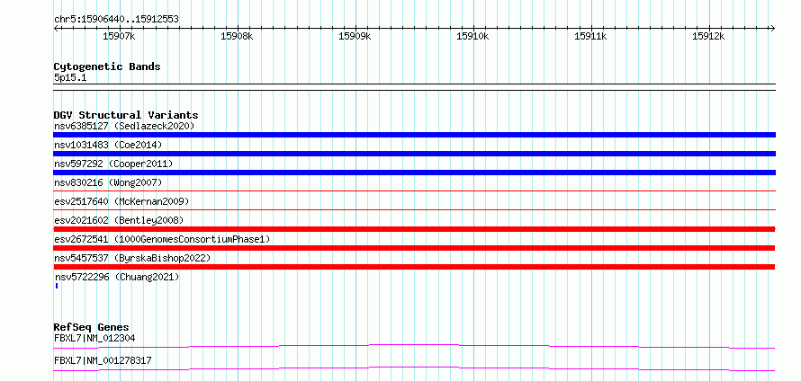Click the Cytogenetic Bands track heading
This screenshot has width=801, height=381.
(x=107, y=66)
